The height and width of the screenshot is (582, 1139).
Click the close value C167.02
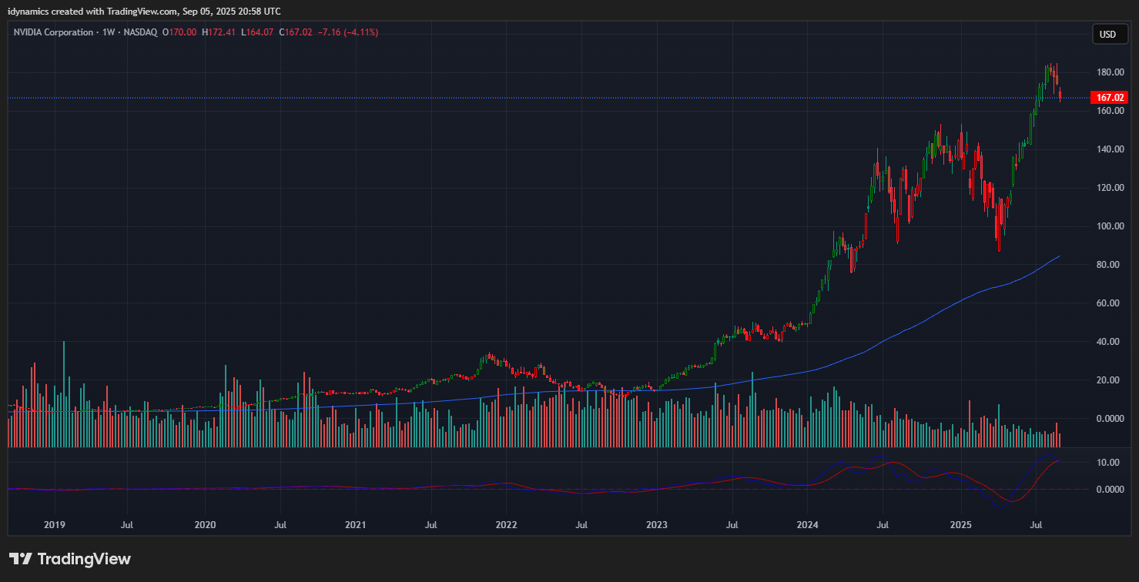296,32
